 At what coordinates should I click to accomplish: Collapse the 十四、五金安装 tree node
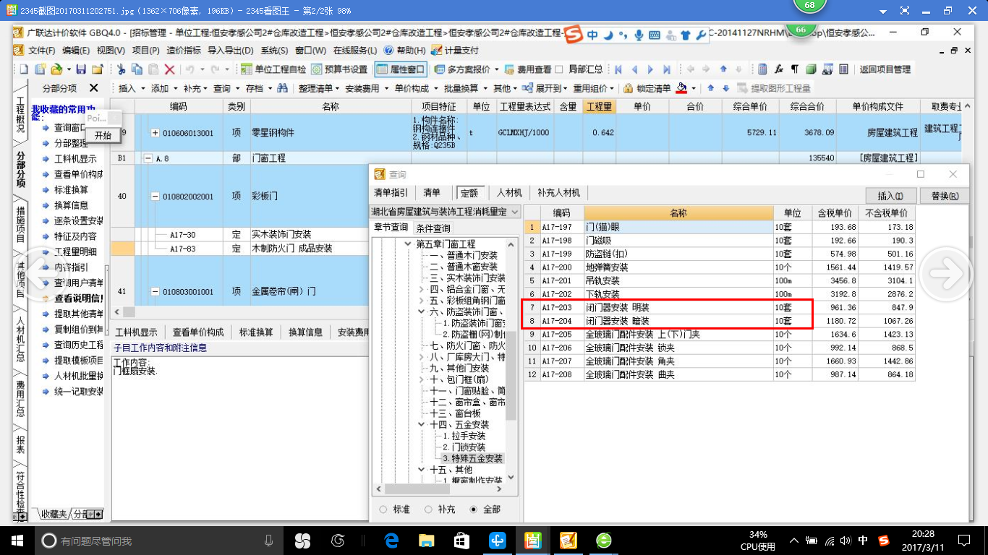coord(422,424)
